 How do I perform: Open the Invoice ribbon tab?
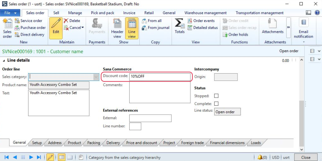(x=129, y=13)
